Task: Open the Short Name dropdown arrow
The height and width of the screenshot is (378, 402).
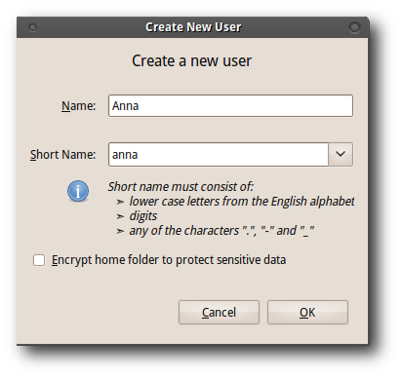Action: 341,154
